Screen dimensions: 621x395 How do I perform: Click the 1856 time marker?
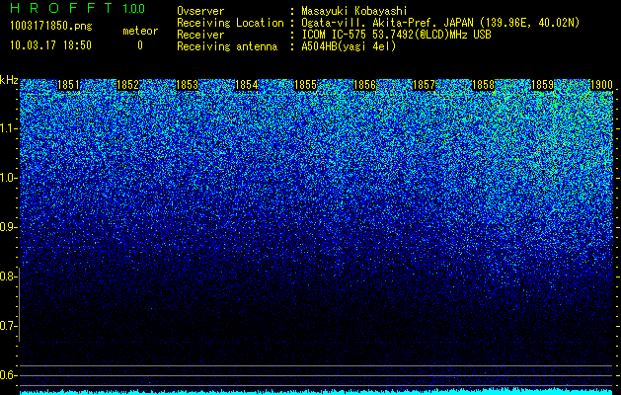click(364, 85)
